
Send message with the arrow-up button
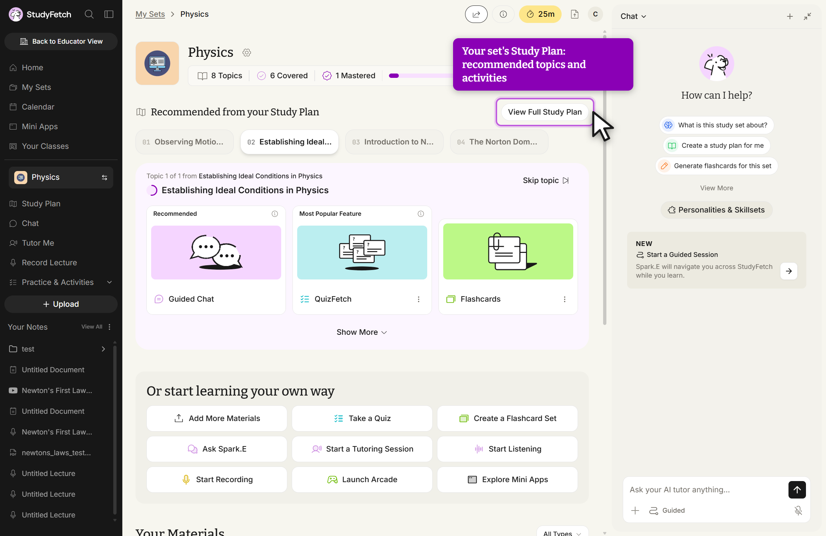(797, 490)
